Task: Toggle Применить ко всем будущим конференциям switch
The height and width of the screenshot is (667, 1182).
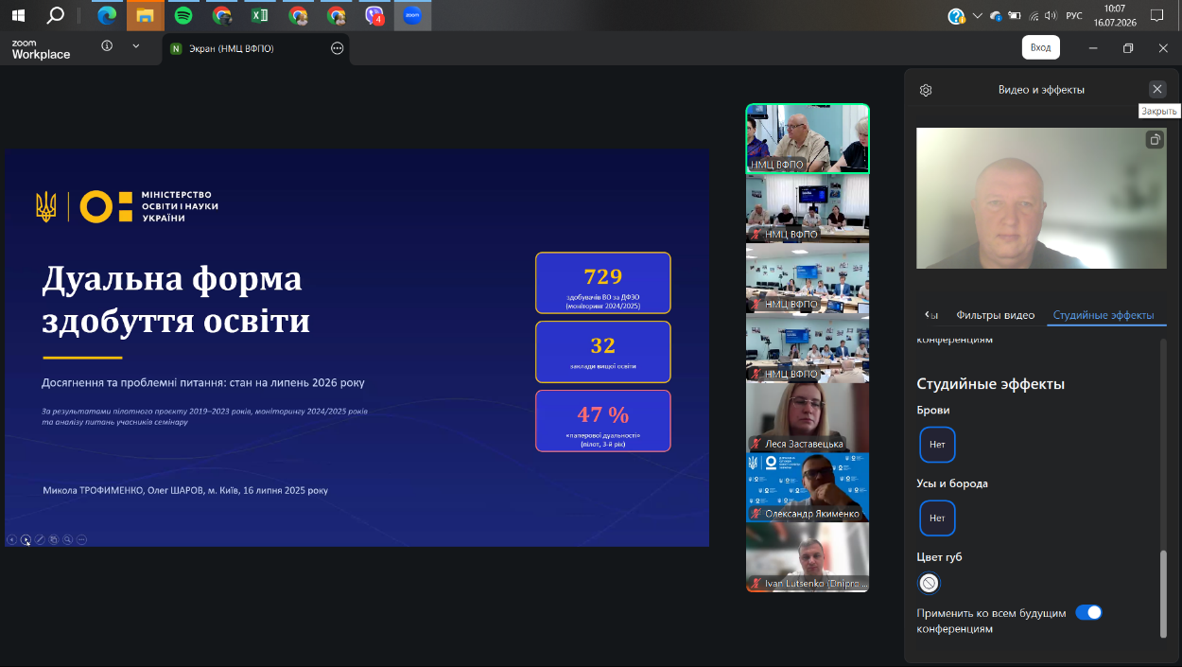Action: pos(1089,612)
